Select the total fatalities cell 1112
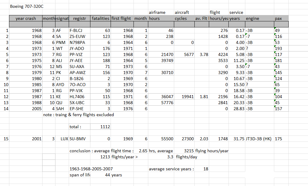Viewport: 308px width, 186px height. point(100,127)
